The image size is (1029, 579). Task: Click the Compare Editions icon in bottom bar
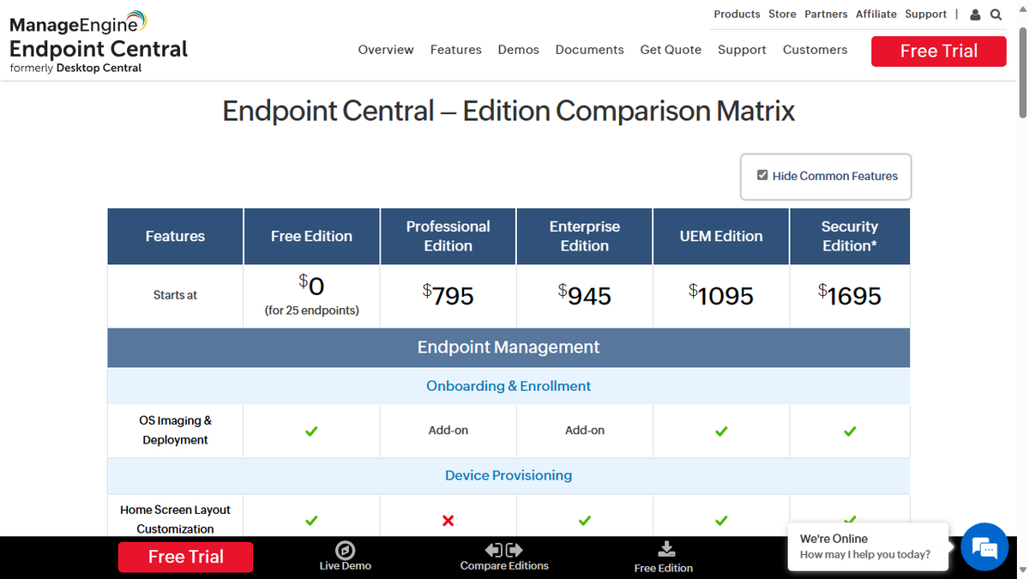(504, 549)
